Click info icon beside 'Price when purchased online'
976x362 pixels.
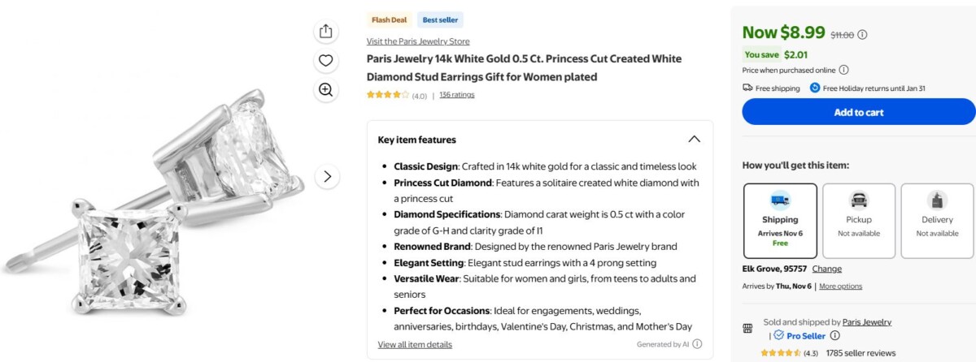pyautogui.click(x=843, y=71)
